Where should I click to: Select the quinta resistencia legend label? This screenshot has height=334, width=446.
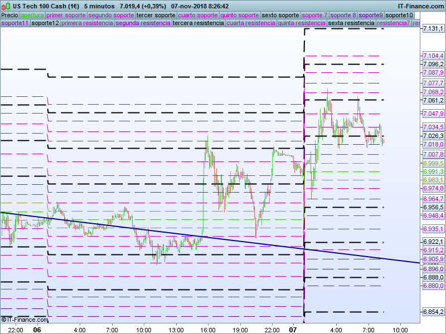(302, 23)
